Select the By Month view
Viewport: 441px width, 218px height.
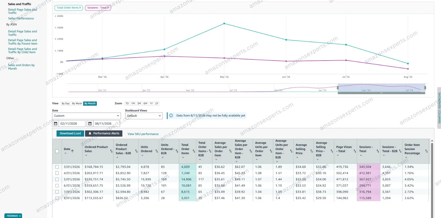coord(90,103)
